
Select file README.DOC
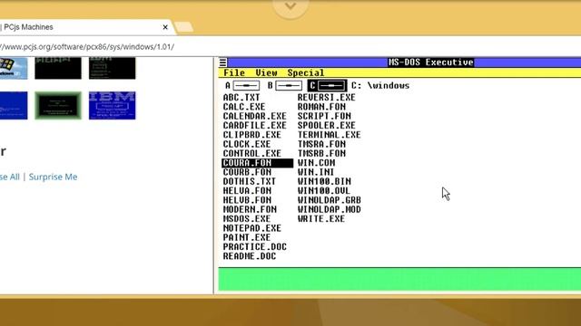[x=250, y=256]
